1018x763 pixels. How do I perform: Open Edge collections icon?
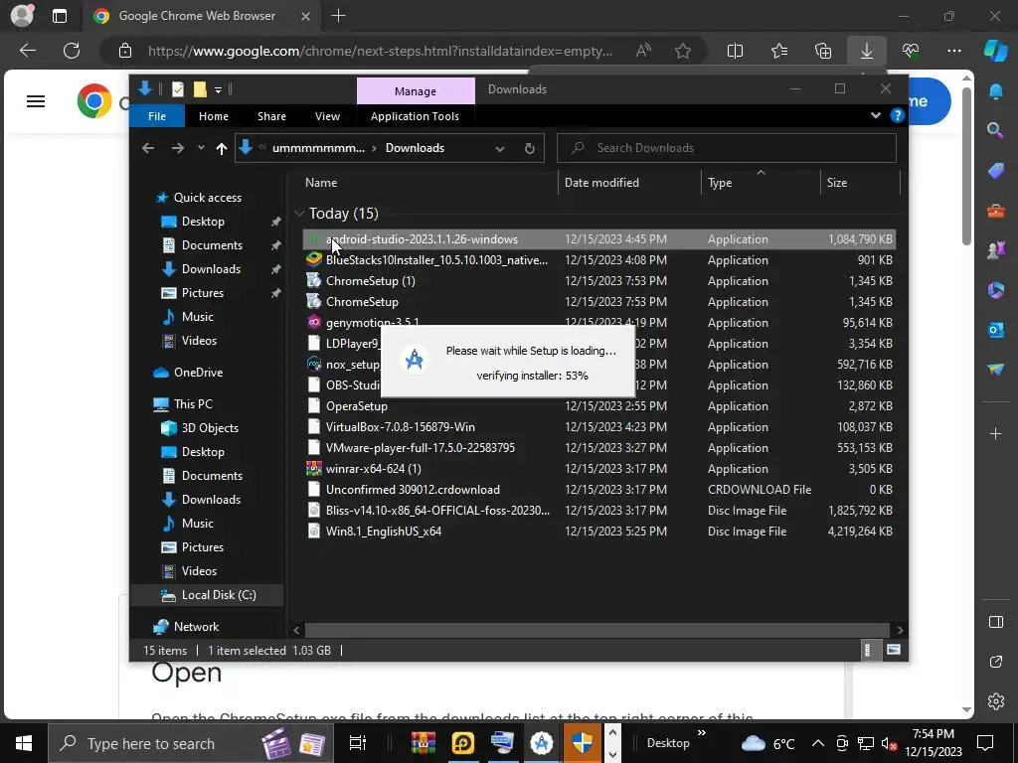click(x=822, y=51)
